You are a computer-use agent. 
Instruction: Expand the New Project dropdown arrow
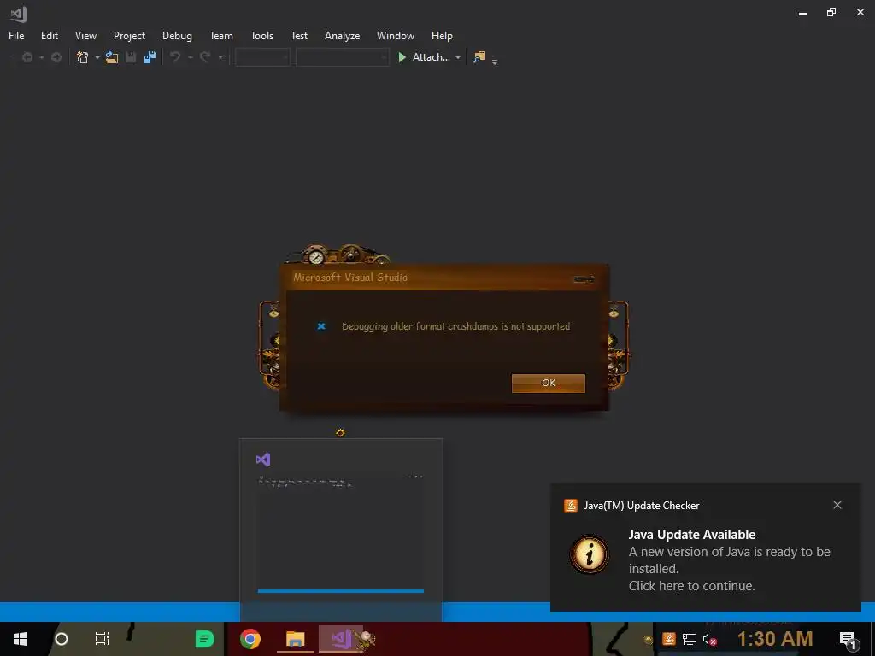[x=97, y=57]
